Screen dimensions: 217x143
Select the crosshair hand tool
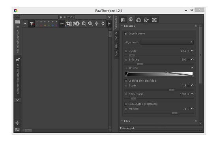coord(62,24)
